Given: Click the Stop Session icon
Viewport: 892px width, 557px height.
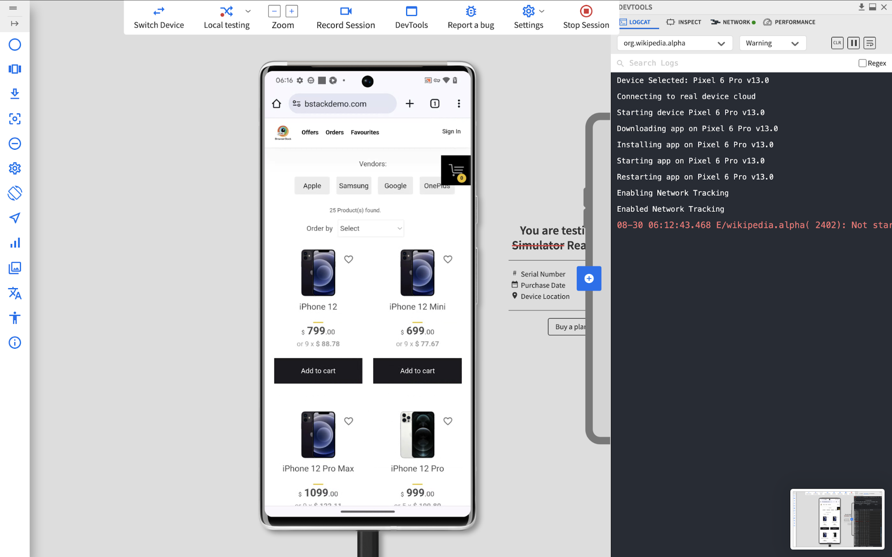Looking at the screenshot, I should [586, 11].
